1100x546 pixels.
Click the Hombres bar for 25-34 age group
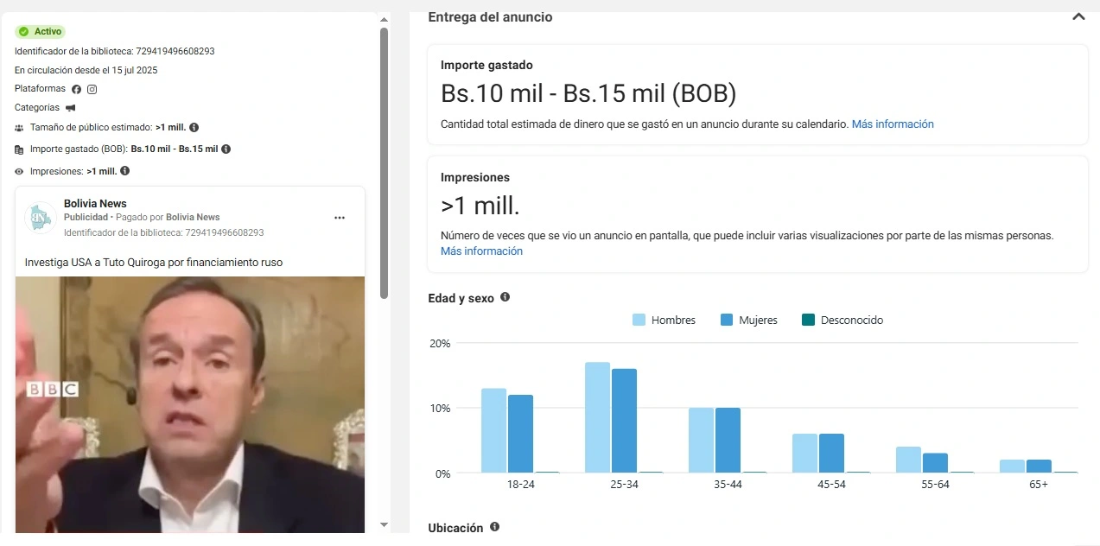pos(597,417)
